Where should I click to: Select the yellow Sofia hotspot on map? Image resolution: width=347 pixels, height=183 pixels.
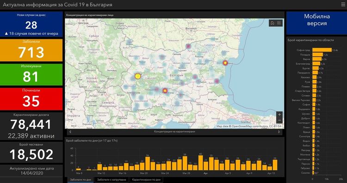pos(138,76)
